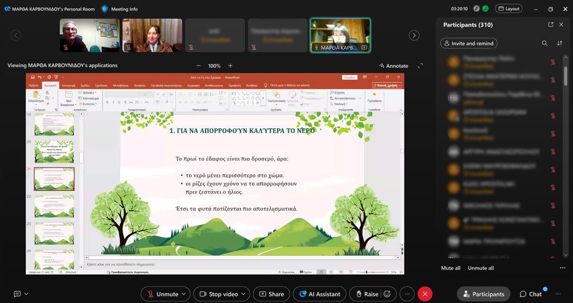The image size is (573, 303).
Task: Expand video options arrow beside Stop video
Action: pyautogui.click(x=244, y=294)
